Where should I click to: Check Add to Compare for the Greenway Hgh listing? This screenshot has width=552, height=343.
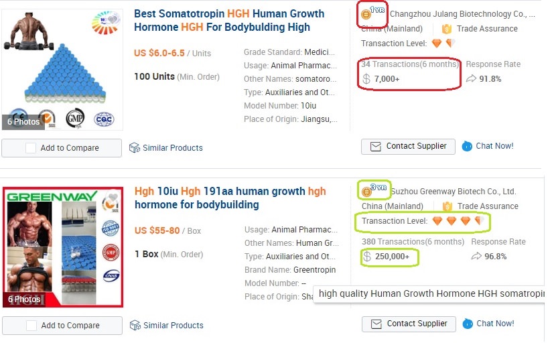(x=31, y=326)
